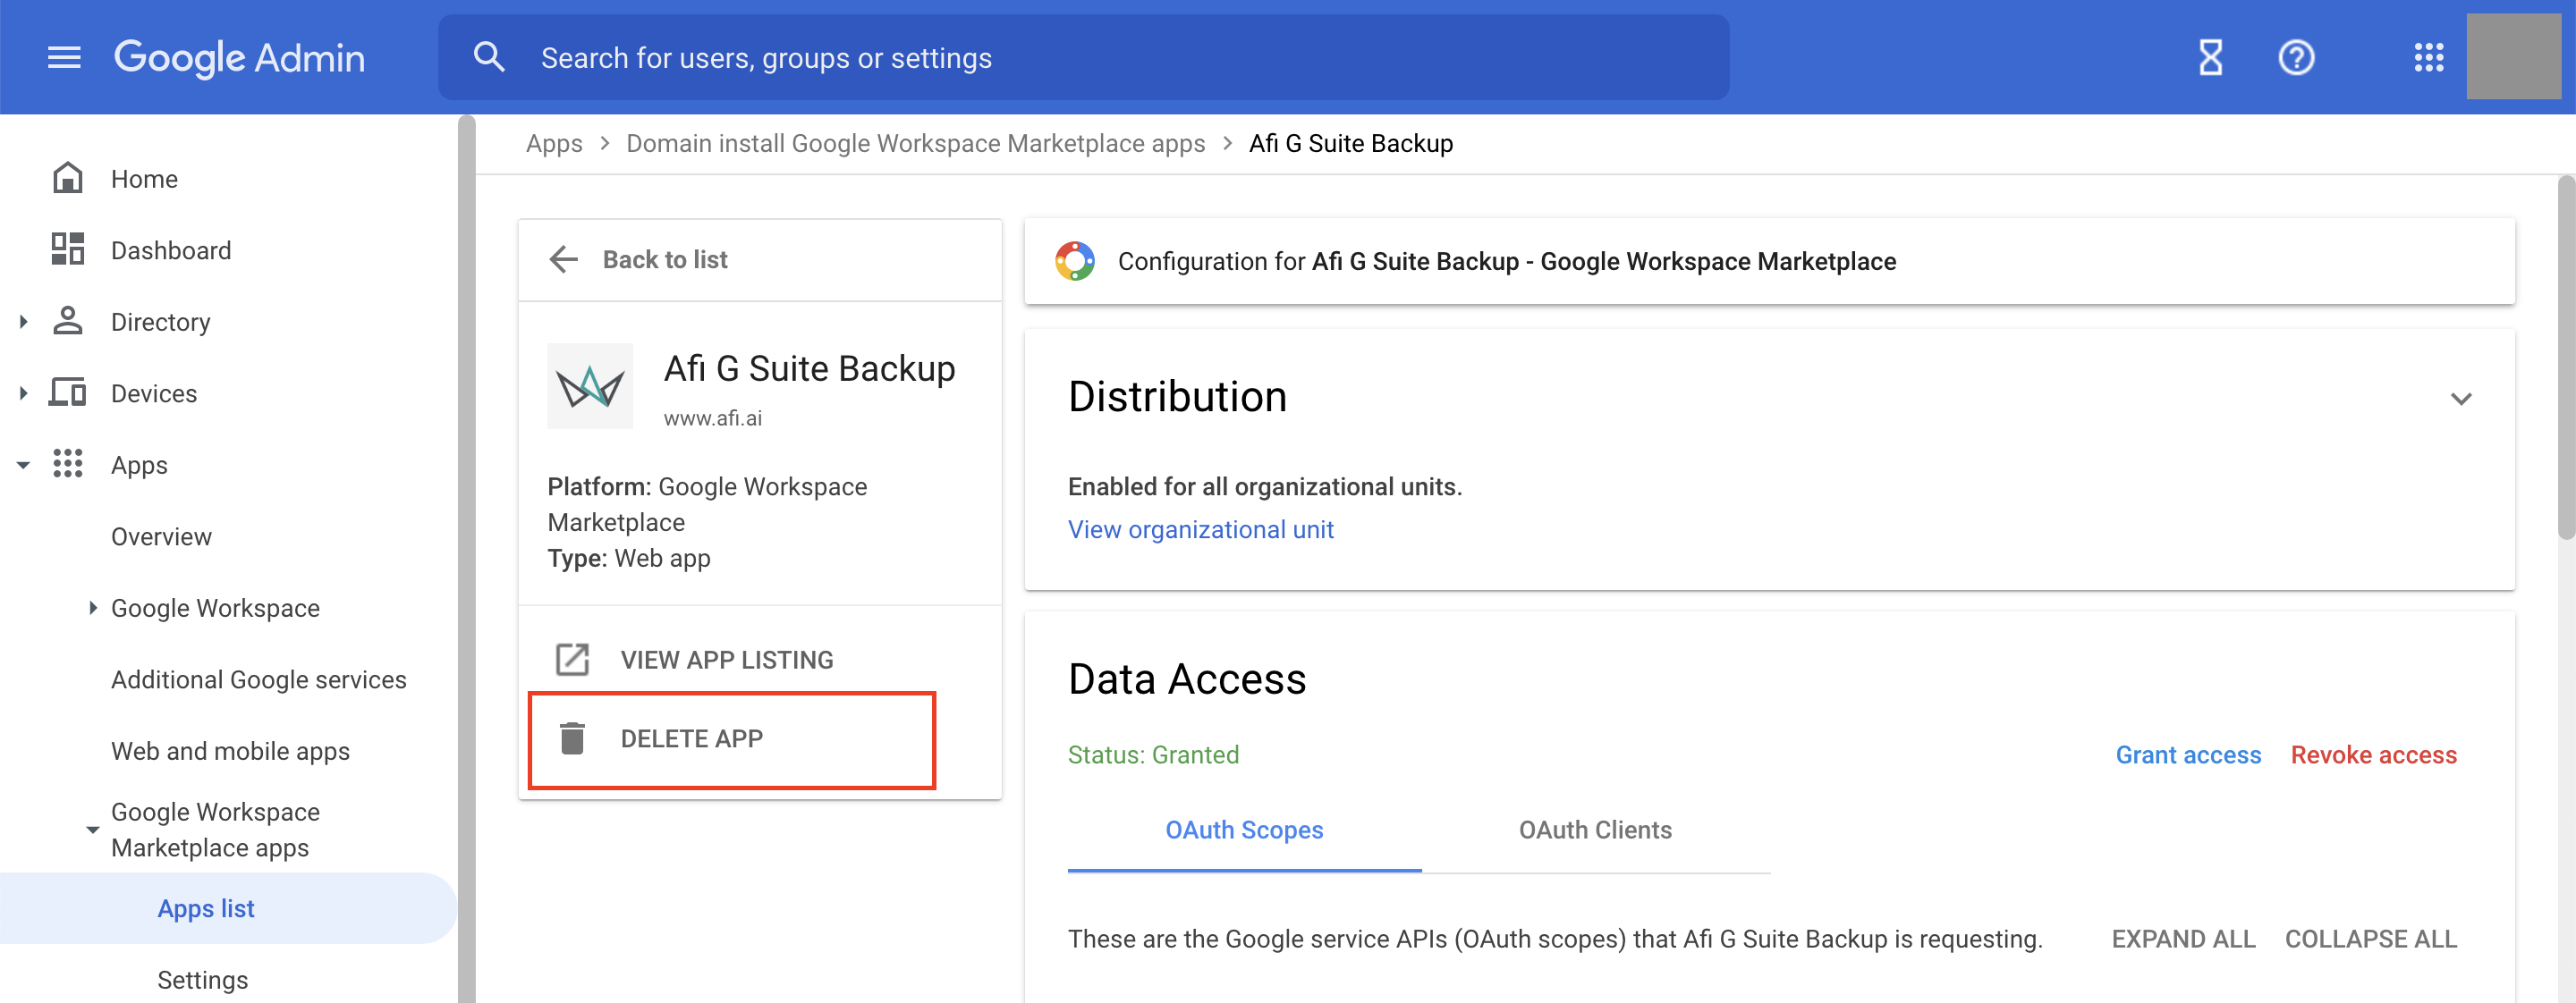Click Back to list
2576x1003 pixels.
(x=665, y=260)
